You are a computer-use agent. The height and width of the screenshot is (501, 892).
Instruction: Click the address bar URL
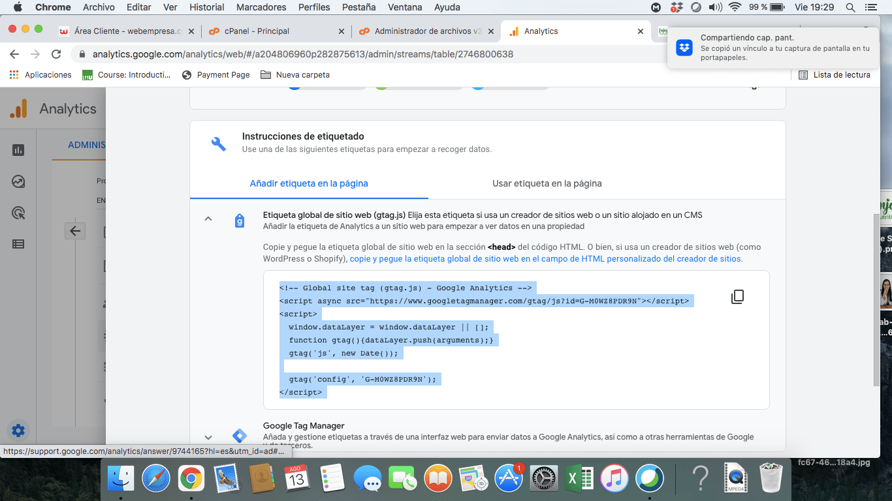click(x=303, y=54)
